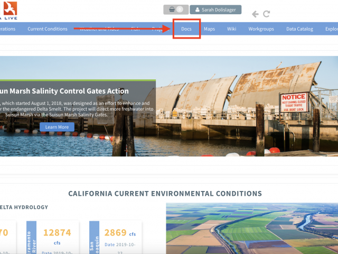Click the back arrow icon
338x254 pixels.
click(255, 14)
